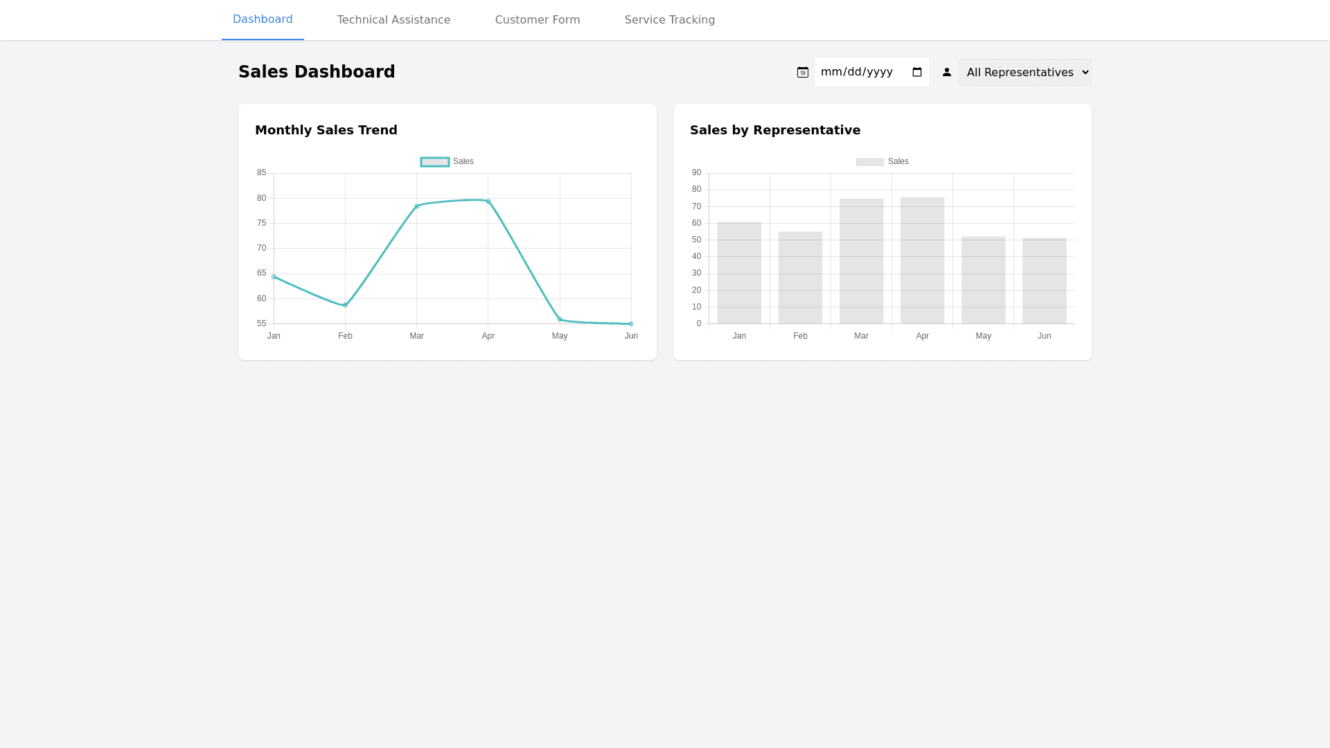Click the Jun bar in representative chart
This screenshot has height=748, width=1330.
point(1044,281)
